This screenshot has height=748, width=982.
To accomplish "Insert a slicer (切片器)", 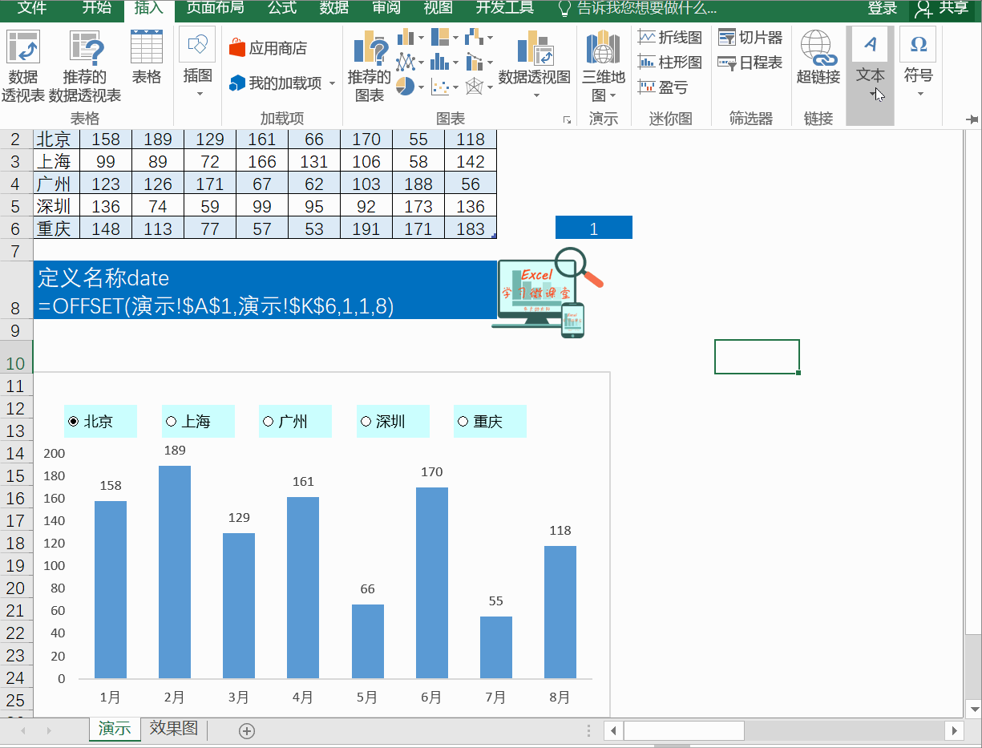I will click(750, 37).
